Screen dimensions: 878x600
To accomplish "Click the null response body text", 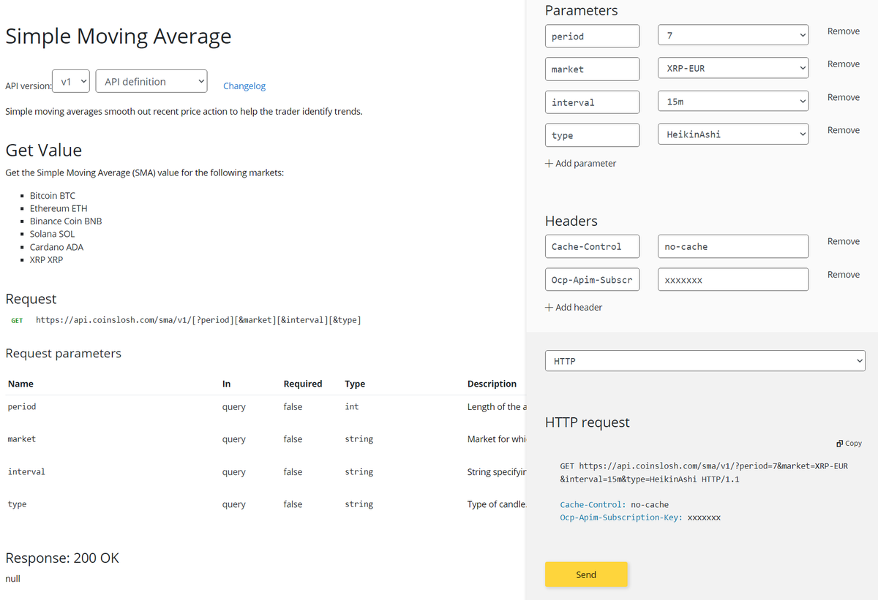I will point(13,579).
